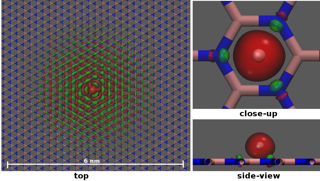Select the close-up hexagon image
This screenshot has width=320, height=181.
point(256,55)
